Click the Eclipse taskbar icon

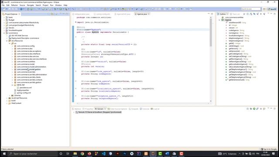153,154
